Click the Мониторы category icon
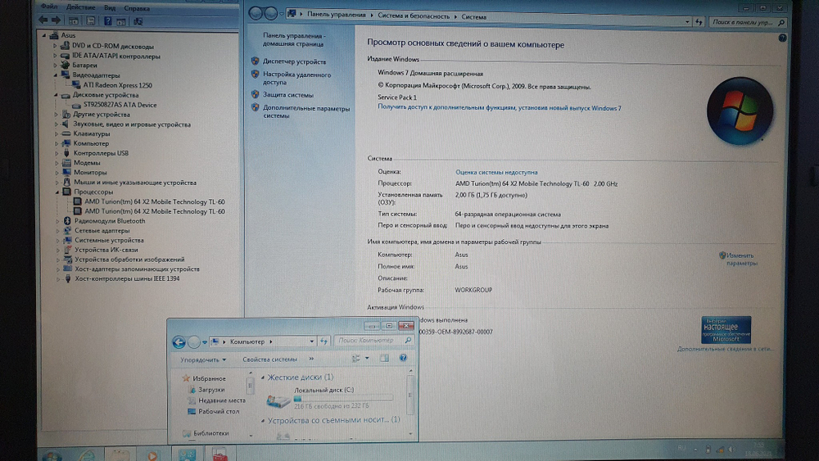The image size is (819, 461). point(66,172)
